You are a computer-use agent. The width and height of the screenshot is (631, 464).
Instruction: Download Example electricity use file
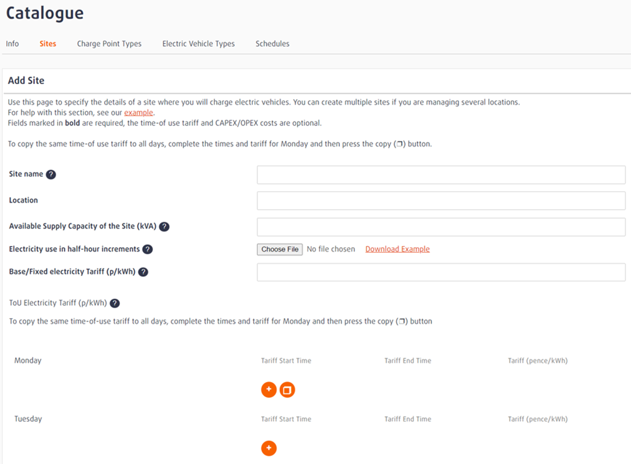397,249
